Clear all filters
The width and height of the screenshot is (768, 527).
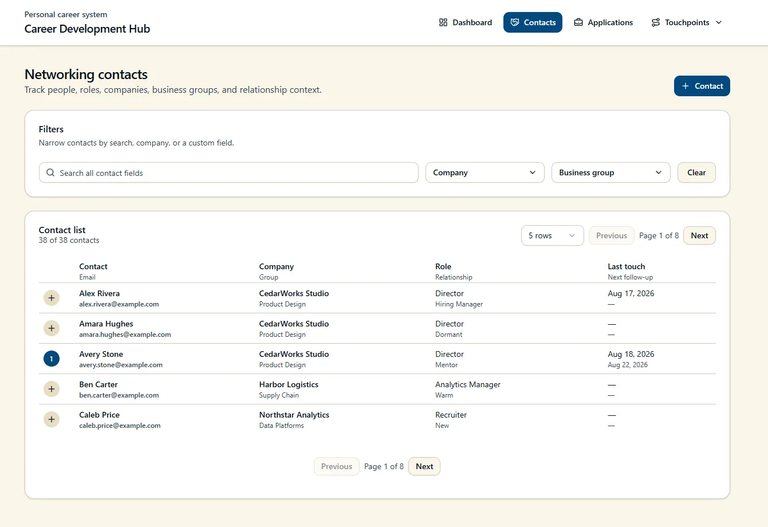pos(696,172)
